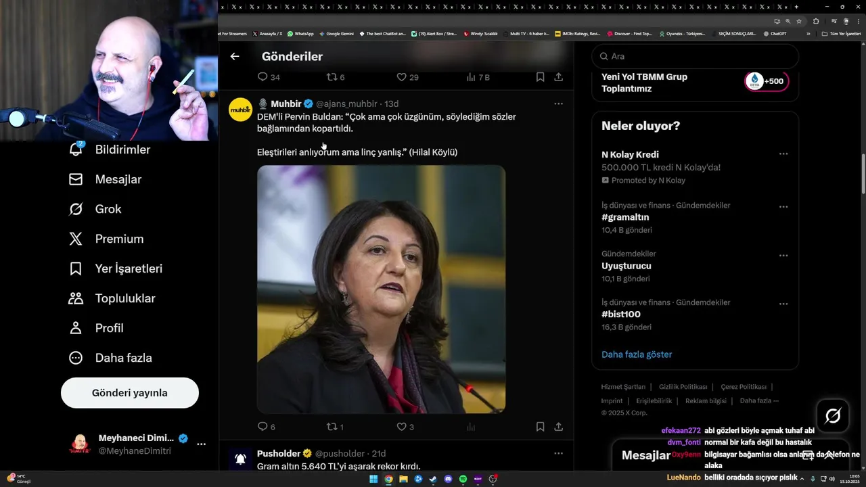View 7 B views on top post

(478, 77)
